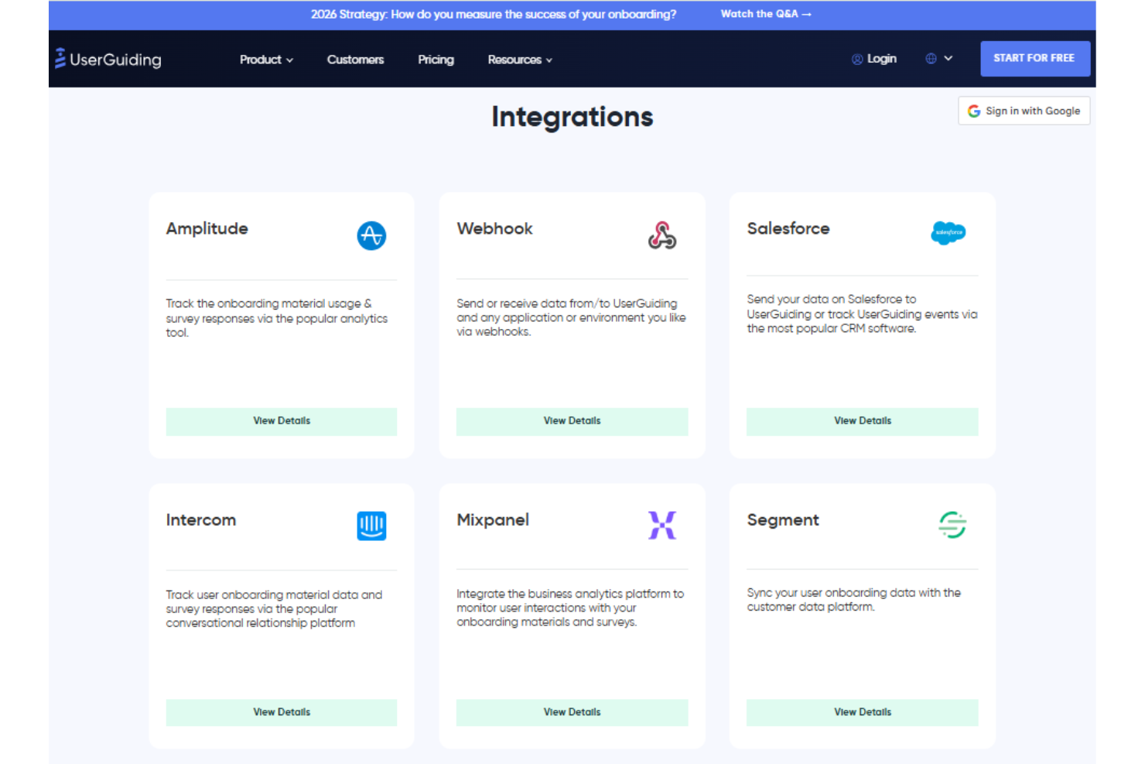Click the Salesforce cloud logo
1145x764 pixels.
click(x=948, y=232)
